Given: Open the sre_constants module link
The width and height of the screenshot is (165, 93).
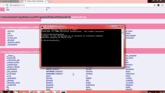Looking at the screenshot, I should coord(131,56).
